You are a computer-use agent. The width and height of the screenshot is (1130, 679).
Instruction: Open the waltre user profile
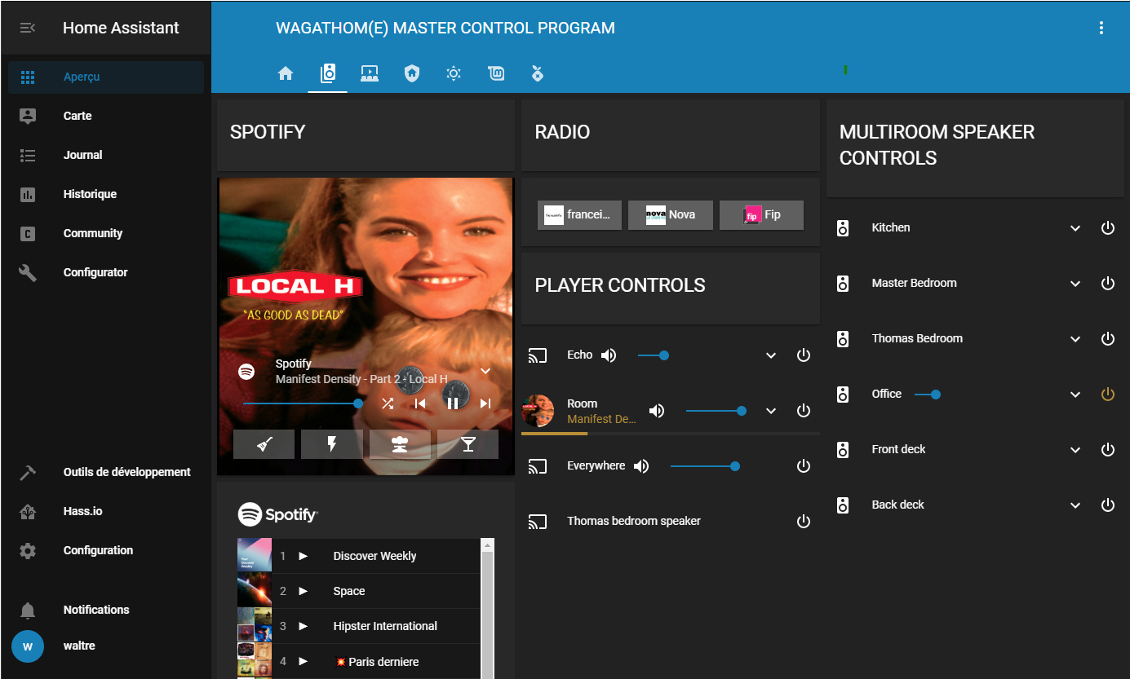point(106,646)
